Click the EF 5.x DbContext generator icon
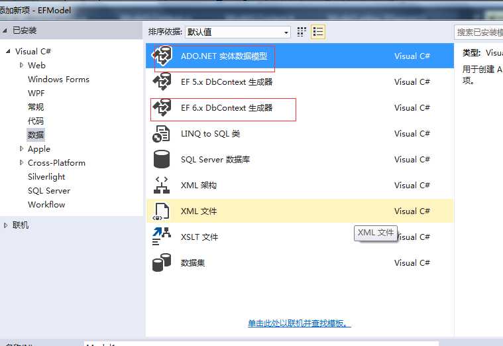 [x=162, y=82]
